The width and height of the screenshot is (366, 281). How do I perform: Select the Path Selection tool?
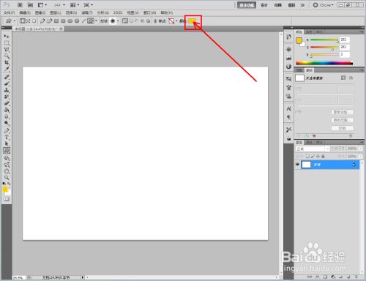(7, 144)
